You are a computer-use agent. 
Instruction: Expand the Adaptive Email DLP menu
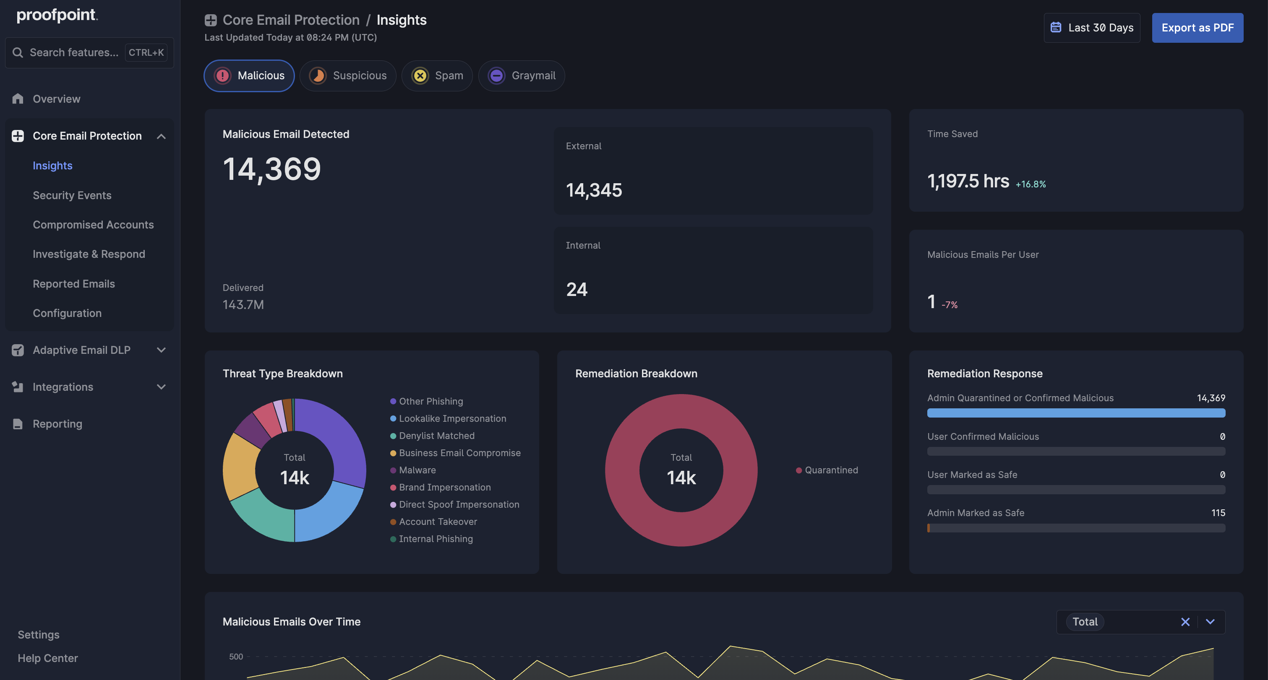161,350
